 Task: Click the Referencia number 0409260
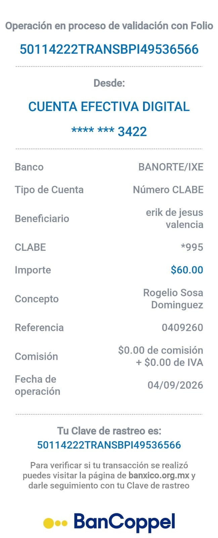(x=183, y=328)
